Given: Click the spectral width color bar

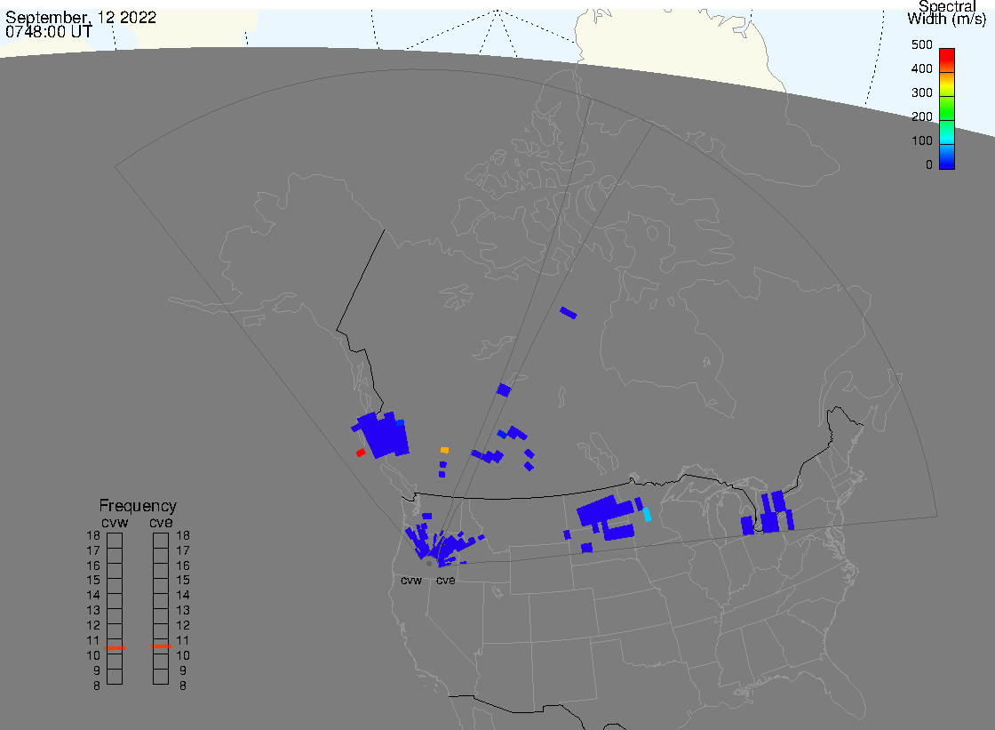Looking at the screenshot, I should 947,108.
